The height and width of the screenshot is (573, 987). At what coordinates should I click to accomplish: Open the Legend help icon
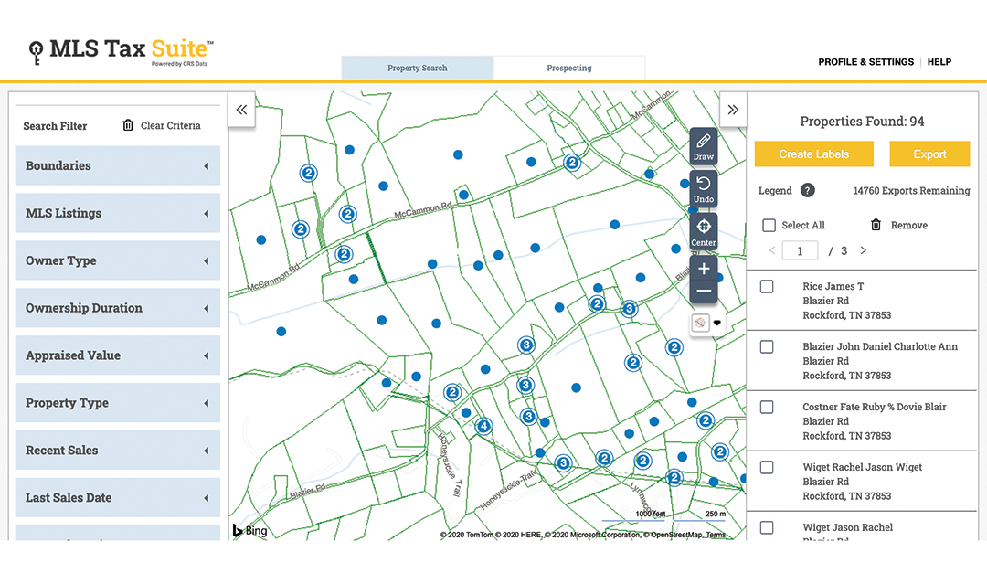[x=808, y=191]
